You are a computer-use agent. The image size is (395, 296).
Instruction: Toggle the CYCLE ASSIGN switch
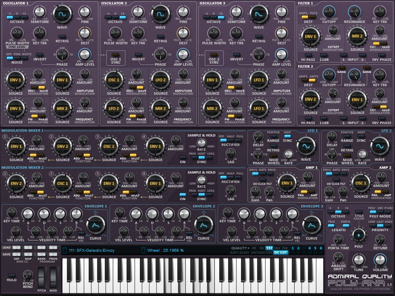359,212
